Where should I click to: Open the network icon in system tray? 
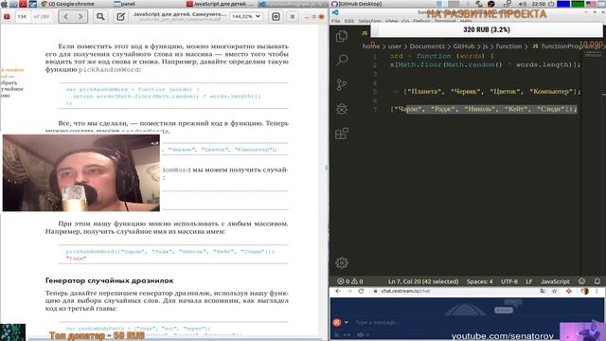tap(508, 4)
